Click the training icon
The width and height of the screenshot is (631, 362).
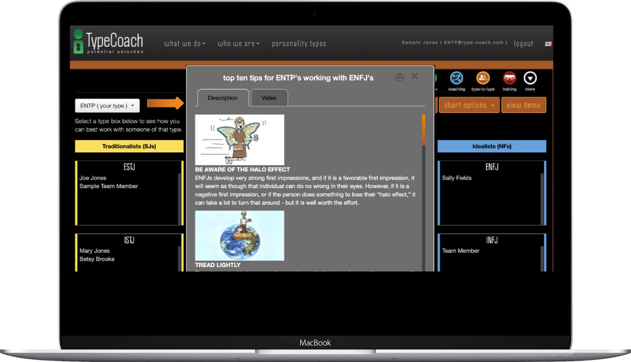(509, 78)
